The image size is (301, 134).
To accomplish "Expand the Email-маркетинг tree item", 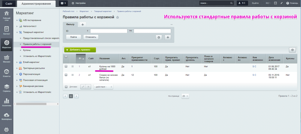I will (17, 62).
